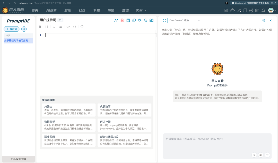Select the 扣子答疑助手使用指南 prompt

[18, 41]
